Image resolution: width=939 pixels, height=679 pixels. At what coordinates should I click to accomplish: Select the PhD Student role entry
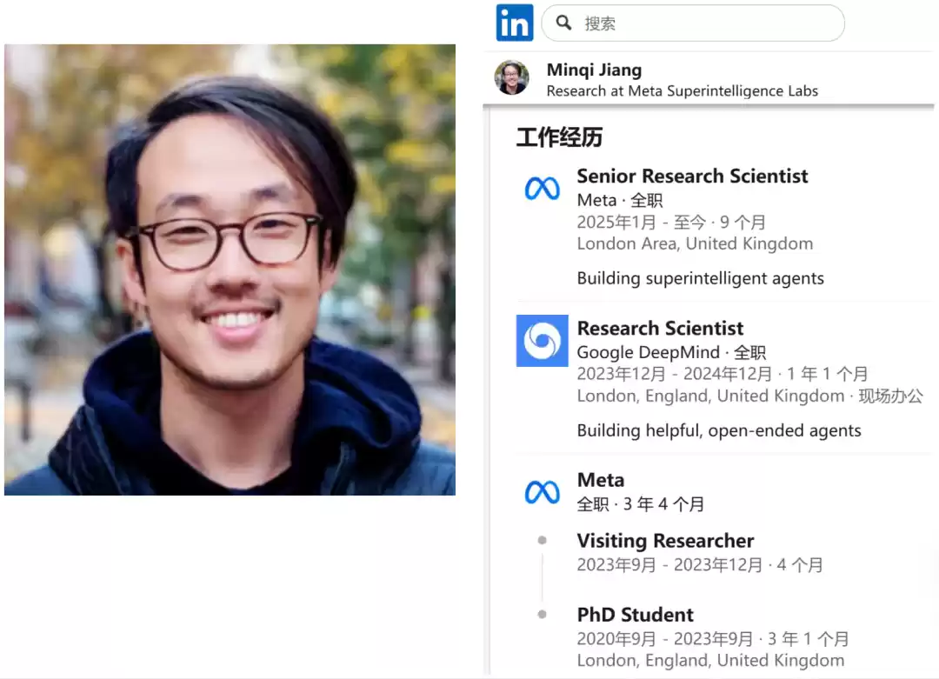click(635, 615)
